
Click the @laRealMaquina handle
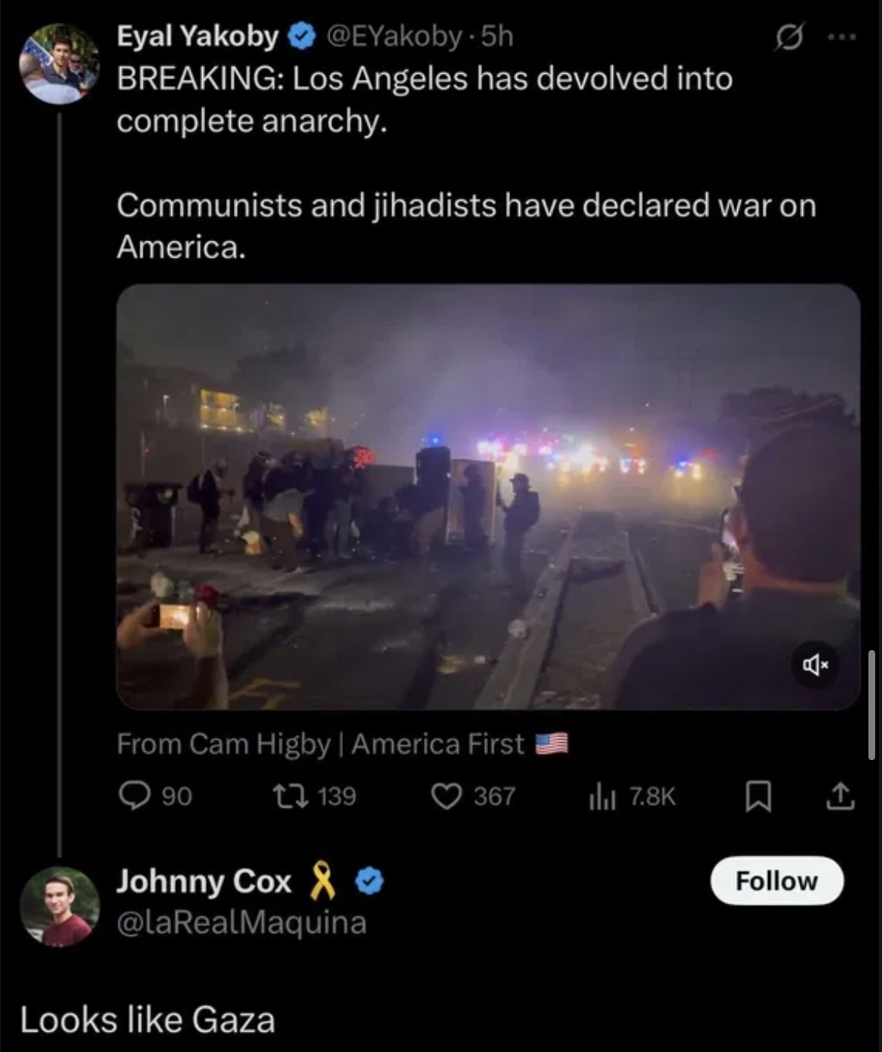pos(241,922)
